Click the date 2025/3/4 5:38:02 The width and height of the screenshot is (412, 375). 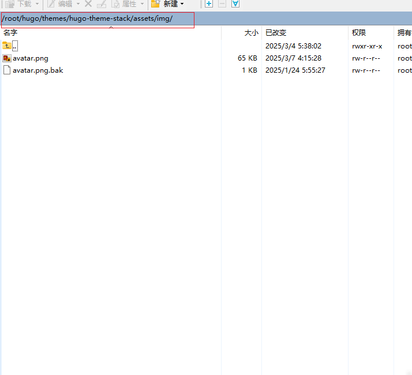point(293,46)
